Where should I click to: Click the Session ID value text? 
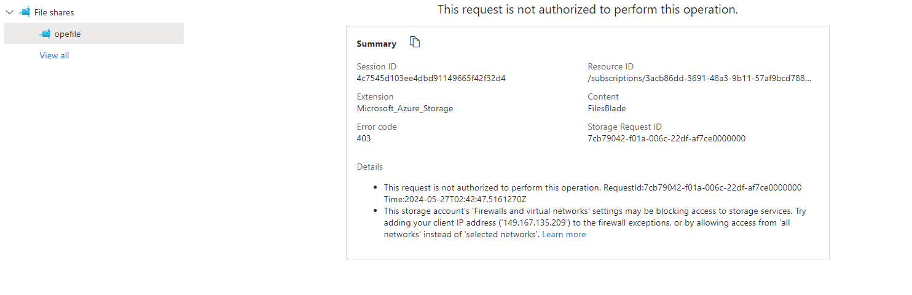431,78
